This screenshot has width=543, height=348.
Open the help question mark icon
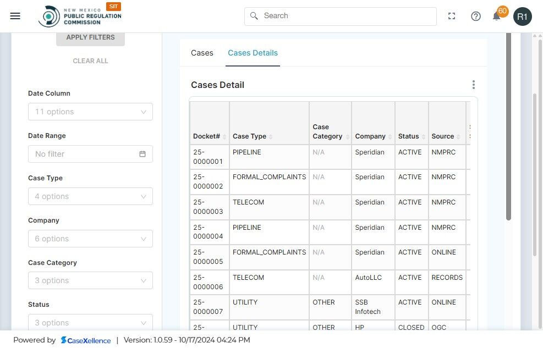[x=476, y=16]
